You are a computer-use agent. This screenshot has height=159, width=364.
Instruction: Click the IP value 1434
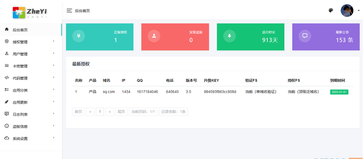(126, 92)
